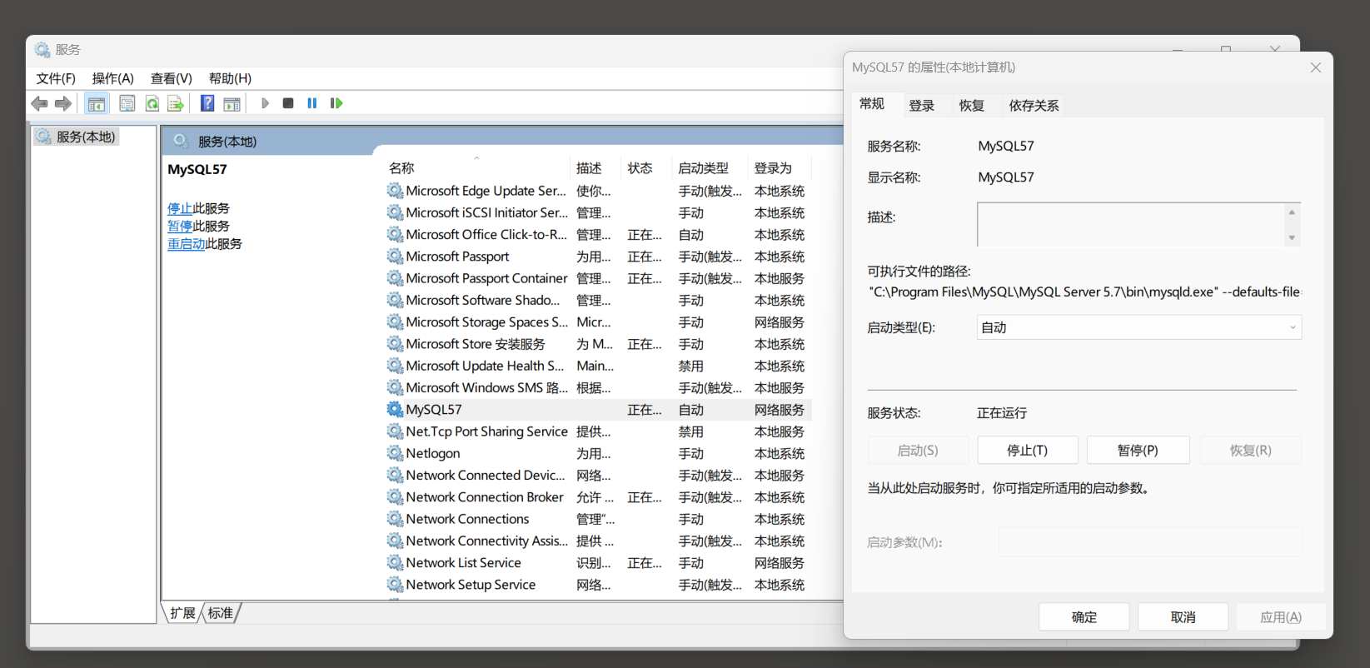This screenshot has height=668, width=1370.
Task: Click gear icon of Network List Service row
Action: pos(395,562)
